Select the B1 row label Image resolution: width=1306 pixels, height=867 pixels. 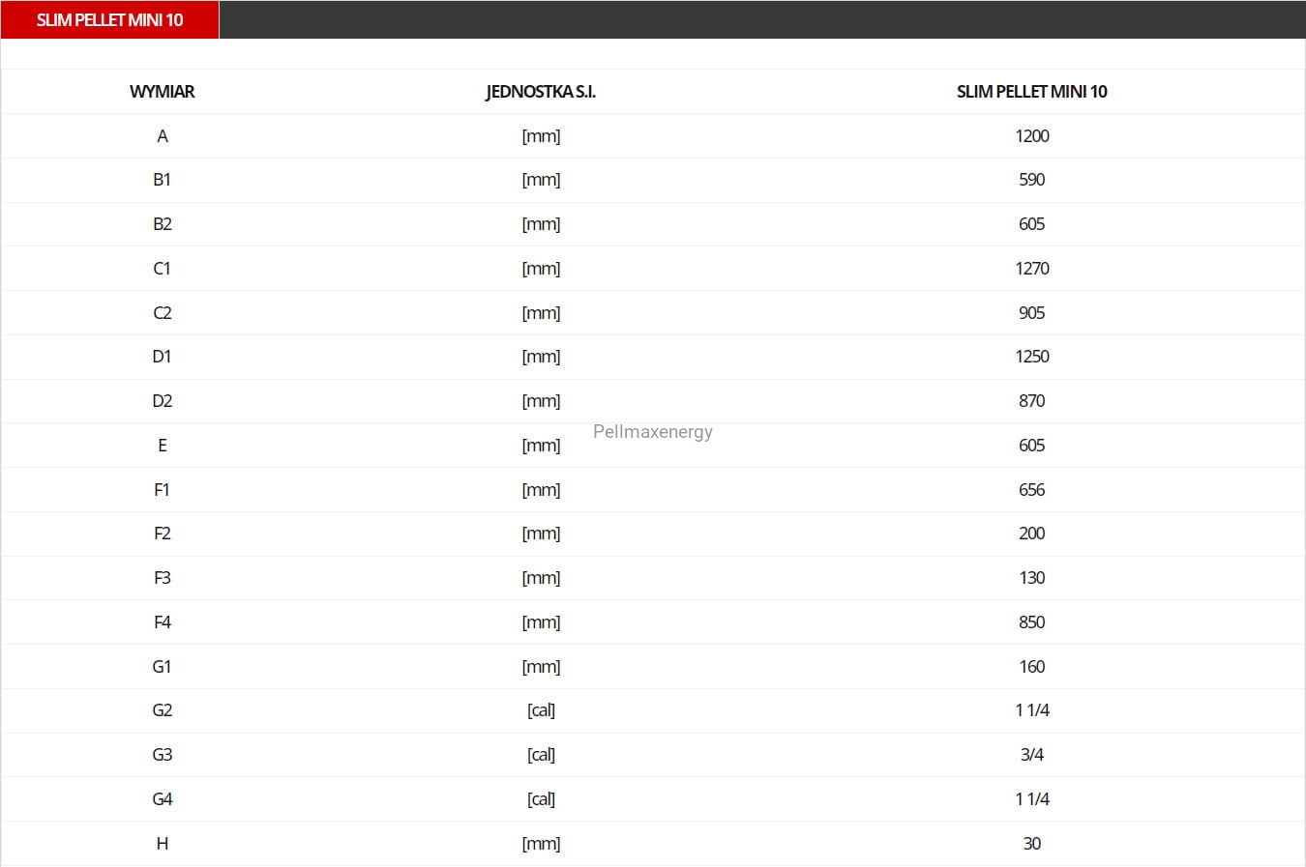click(163, 180)
